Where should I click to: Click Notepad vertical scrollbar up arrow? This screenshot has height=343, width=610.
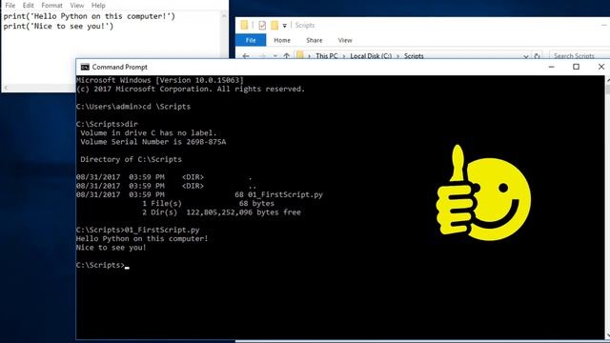click(224, 16)
